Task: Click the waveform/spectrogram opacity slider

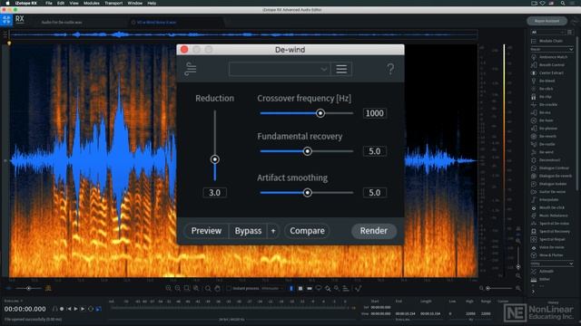Action: pos(28,288)
